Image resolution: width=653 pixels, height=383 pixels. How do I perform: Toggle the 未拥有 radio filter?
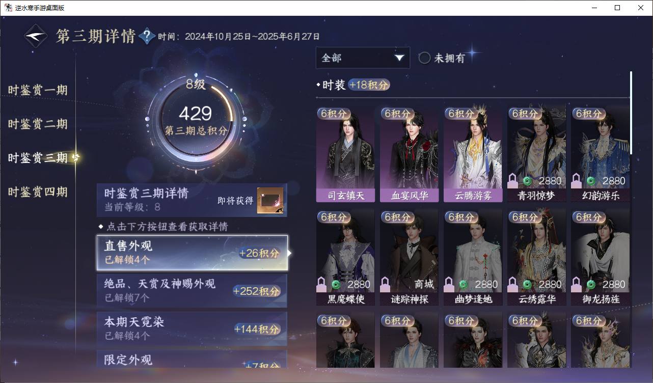click(x=424, y=58)
